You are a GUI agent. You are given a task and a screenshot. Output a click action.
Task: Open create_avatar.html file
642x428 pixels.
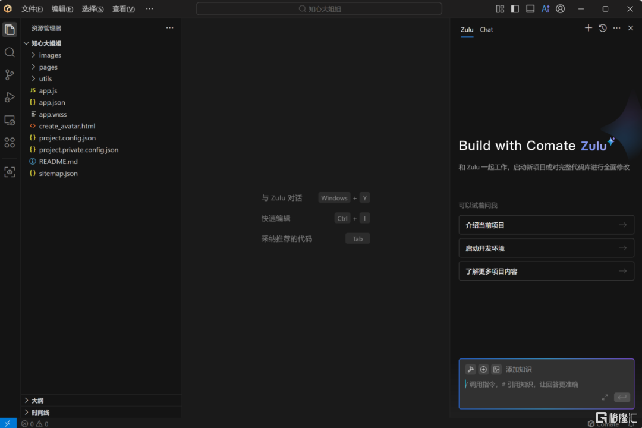[101, 126]
